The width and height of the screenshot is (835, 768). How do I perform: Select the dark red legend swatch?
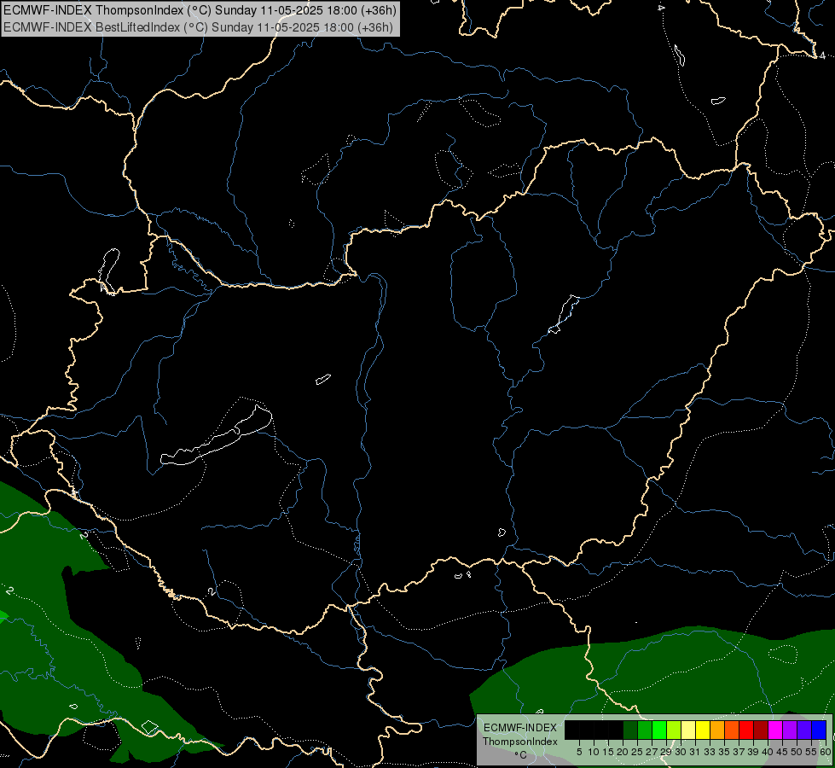pos(761,730)
